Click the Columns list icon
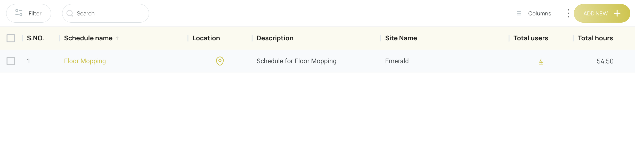Viewport: 635px width, 168px height. pos(519,13)
